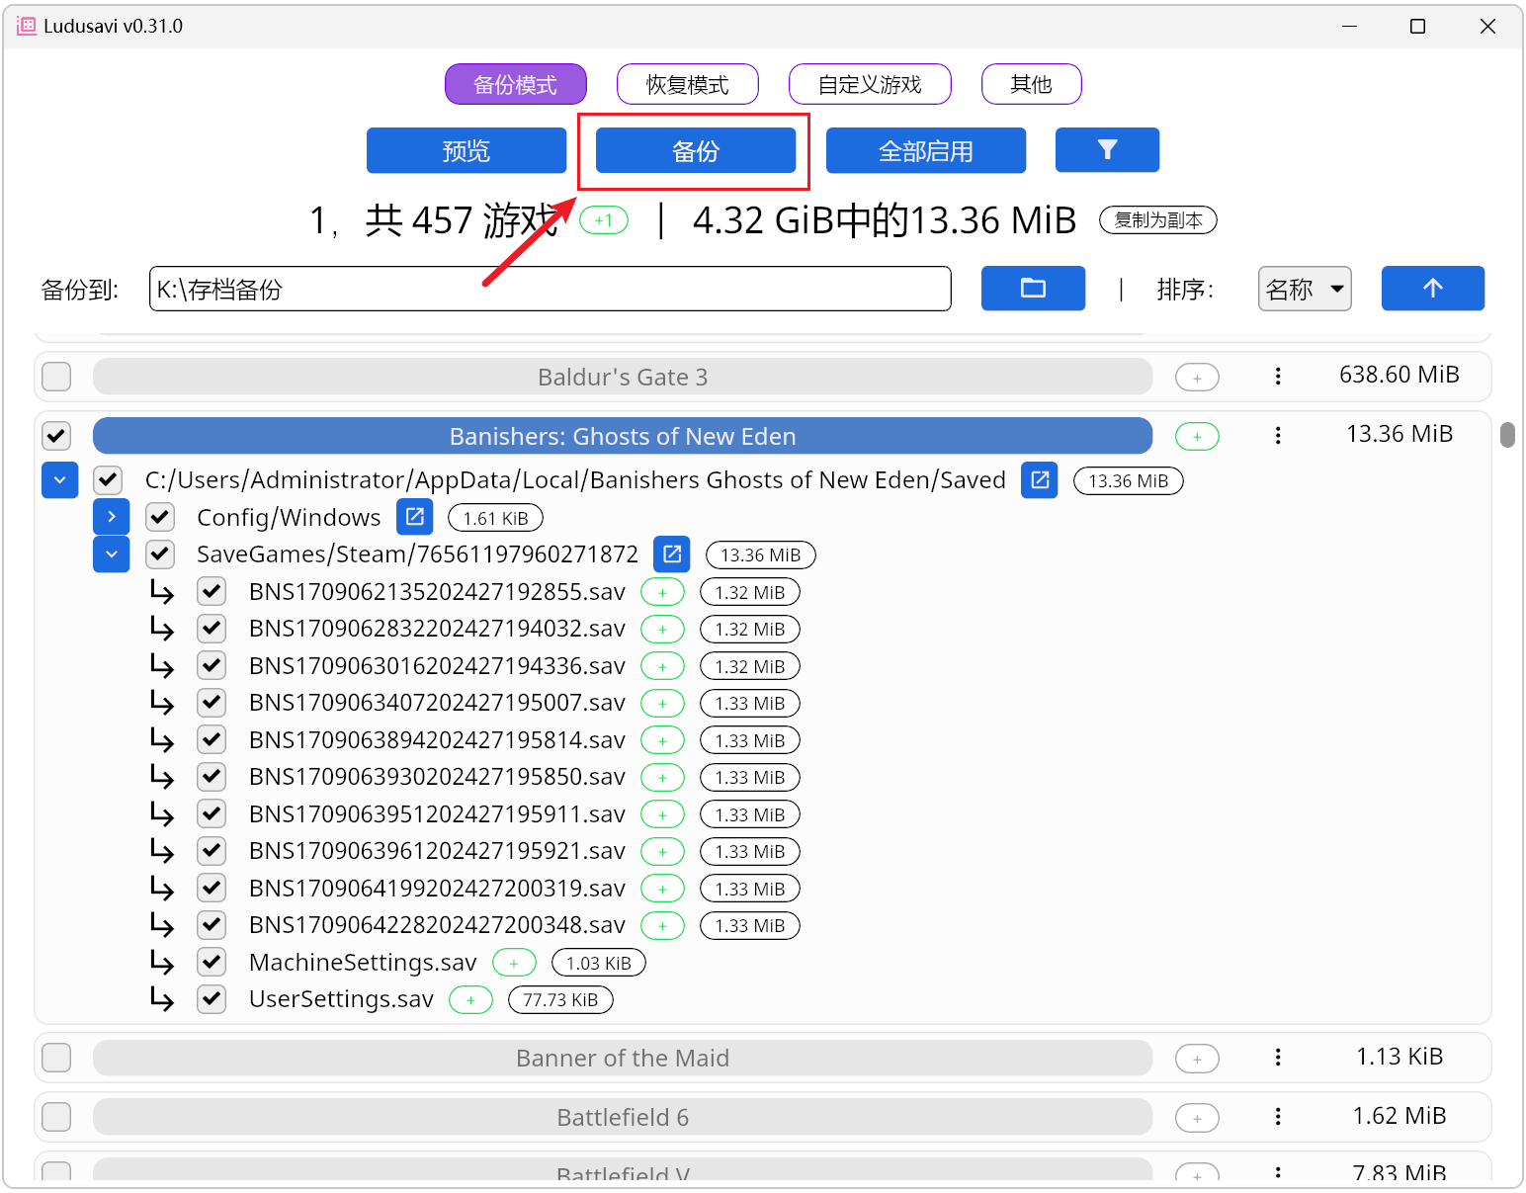Click the 13.36 MiB size badge on the Saved path
The height and width of the screenshot is (1193, 1526).
1129,481
